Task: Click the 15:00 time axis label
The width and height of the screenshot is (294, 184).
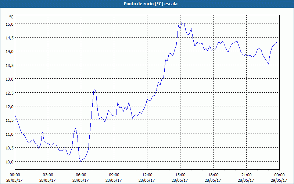Action: coord(180,175)
